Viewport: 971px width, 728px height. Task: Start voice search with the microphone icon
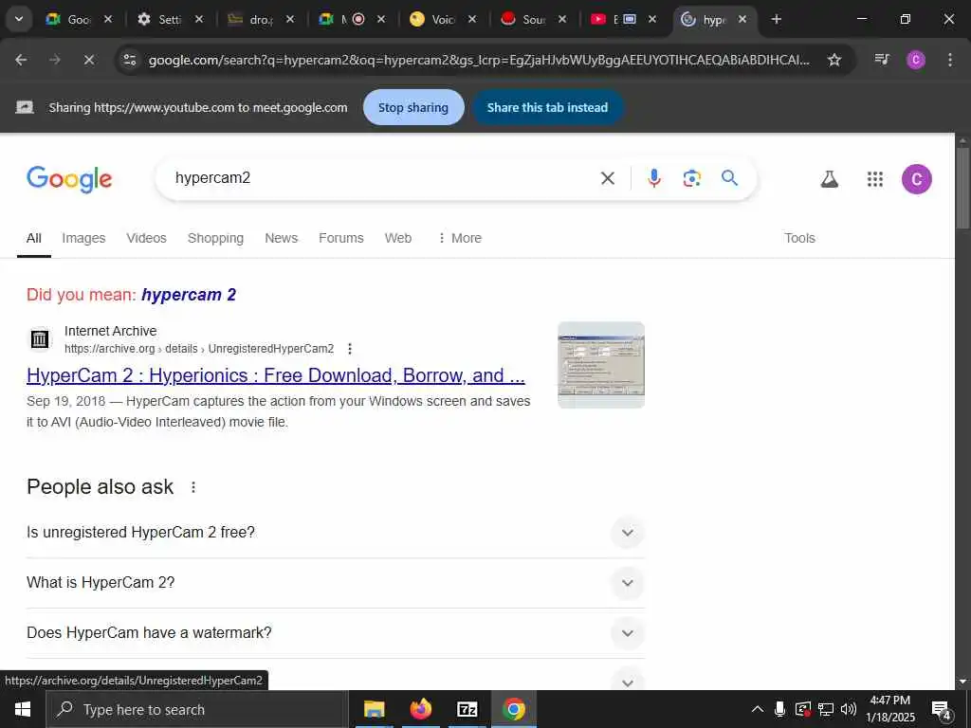tap(654, 179)
